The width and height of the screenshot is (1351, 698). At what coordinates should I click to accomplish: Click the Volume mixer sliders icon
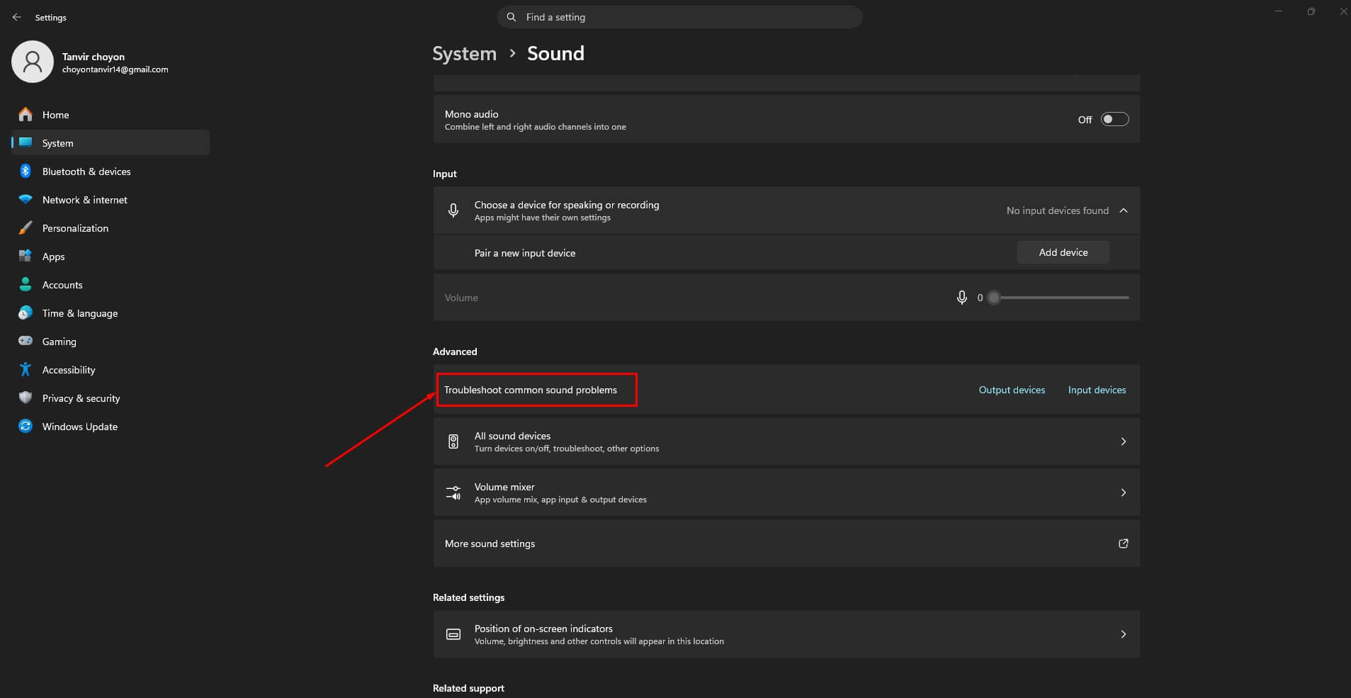click(453, 492)
